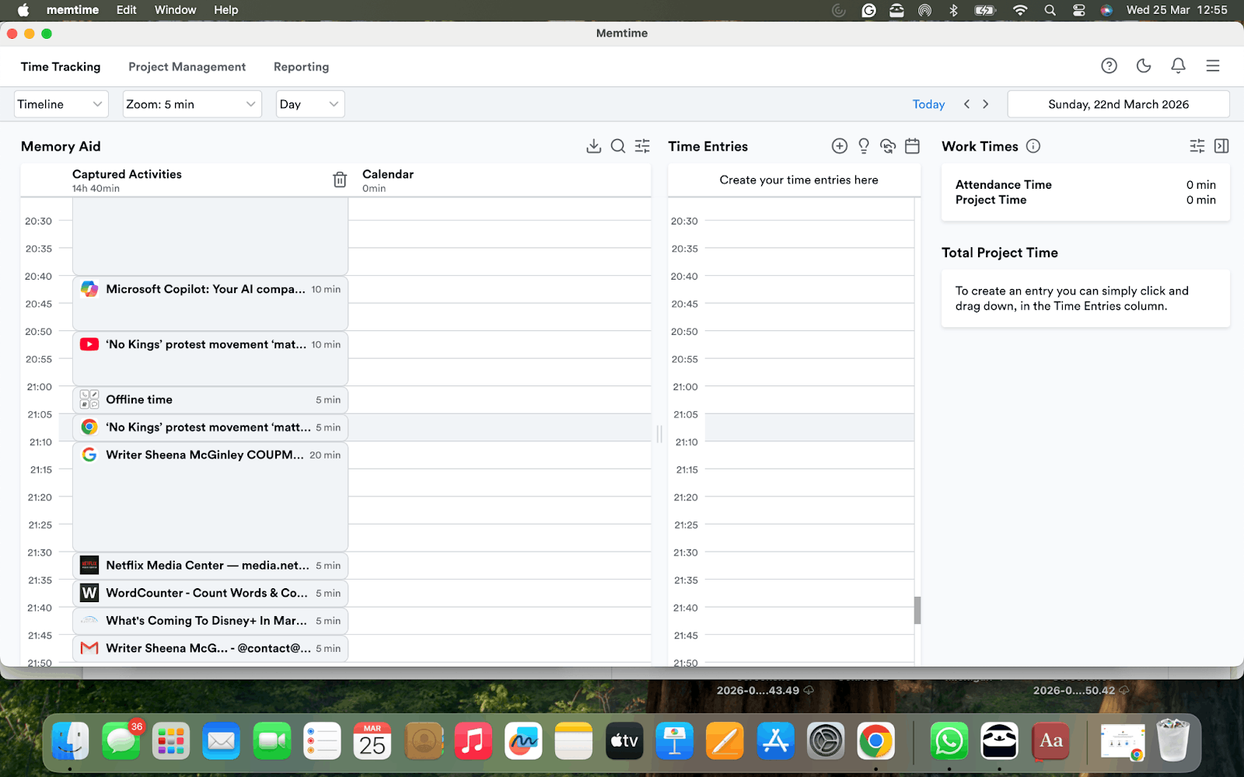Jump to Today in the timeline

[x=928, y=103]
